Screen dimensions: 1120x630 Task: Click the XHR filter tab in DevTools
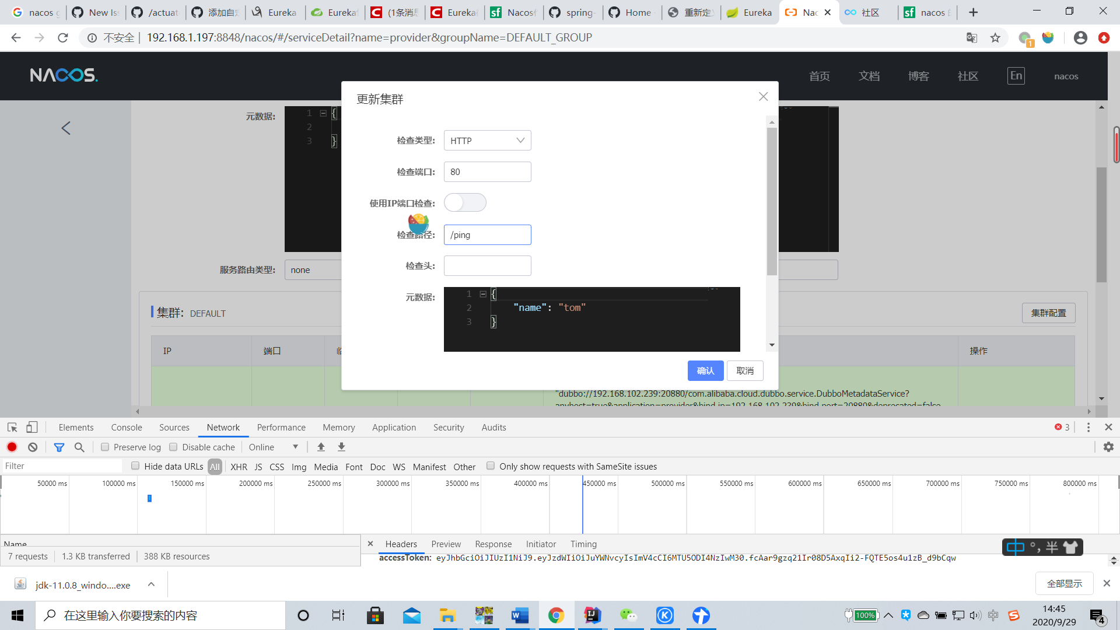point(239,467)
